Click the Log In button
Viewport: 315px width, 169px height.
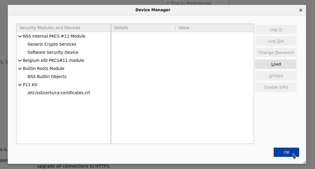point(276,29)
